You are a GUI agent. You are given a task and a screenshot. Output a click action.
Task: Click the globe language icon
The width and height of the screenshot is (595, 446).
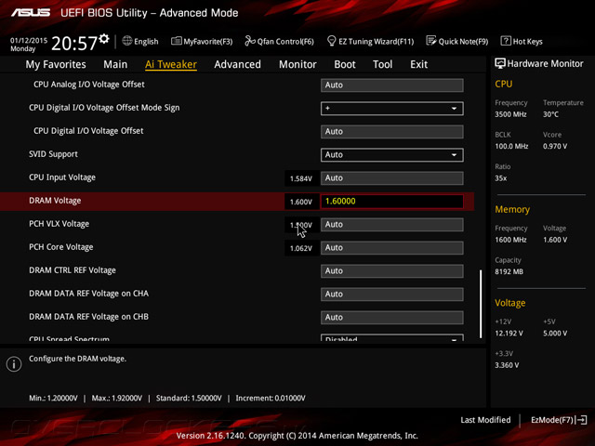[126, 41]
